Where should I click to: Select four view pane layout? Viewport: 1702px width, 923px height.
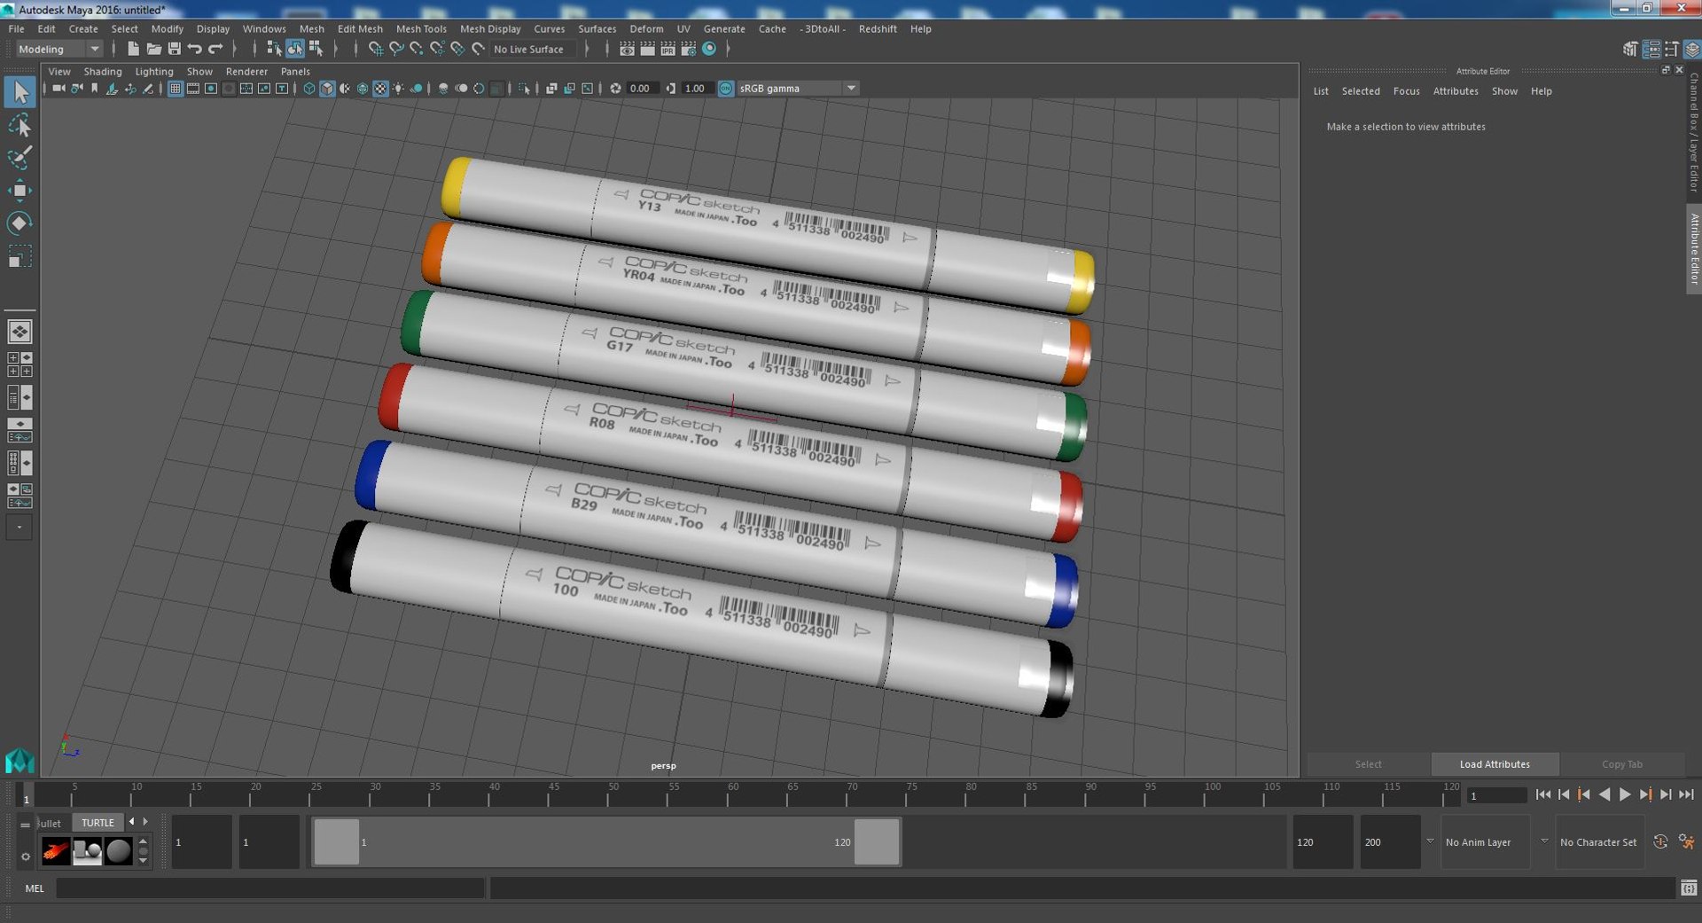pyautogui.click(x=20, y=364)
